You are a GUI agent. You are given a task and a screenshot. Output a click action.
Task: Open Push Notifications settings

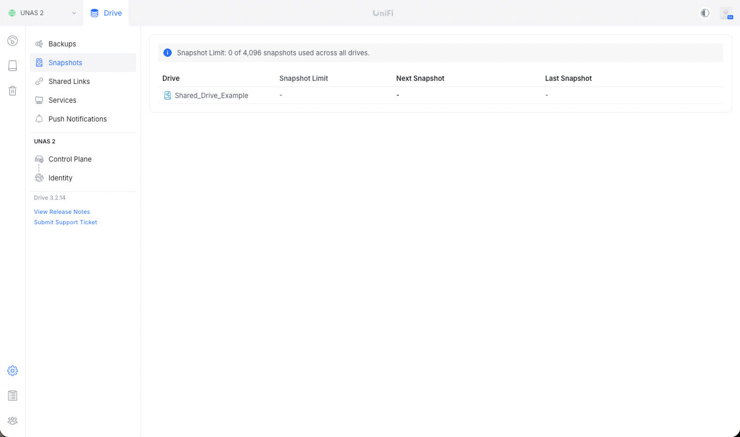78,119
